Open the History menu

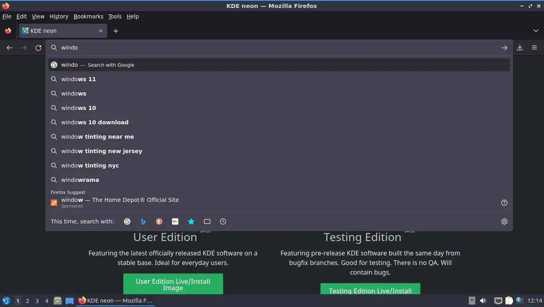point(59,16)
